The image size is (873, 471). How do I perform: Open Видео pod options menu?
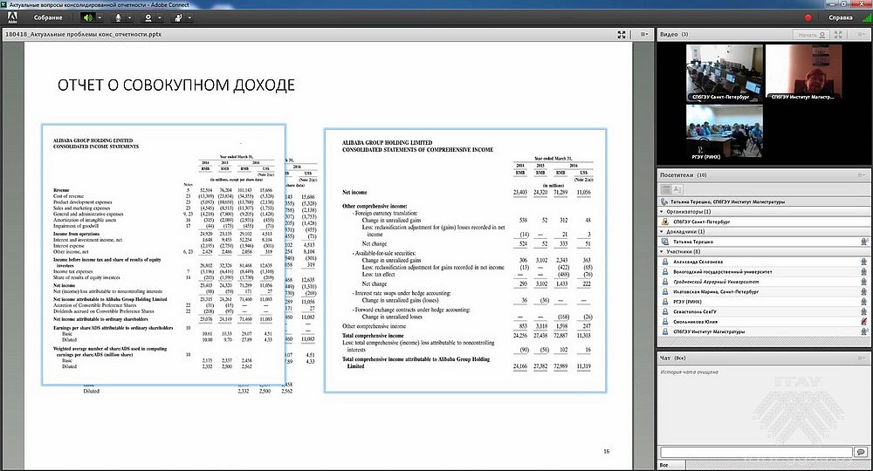point(862,35)
